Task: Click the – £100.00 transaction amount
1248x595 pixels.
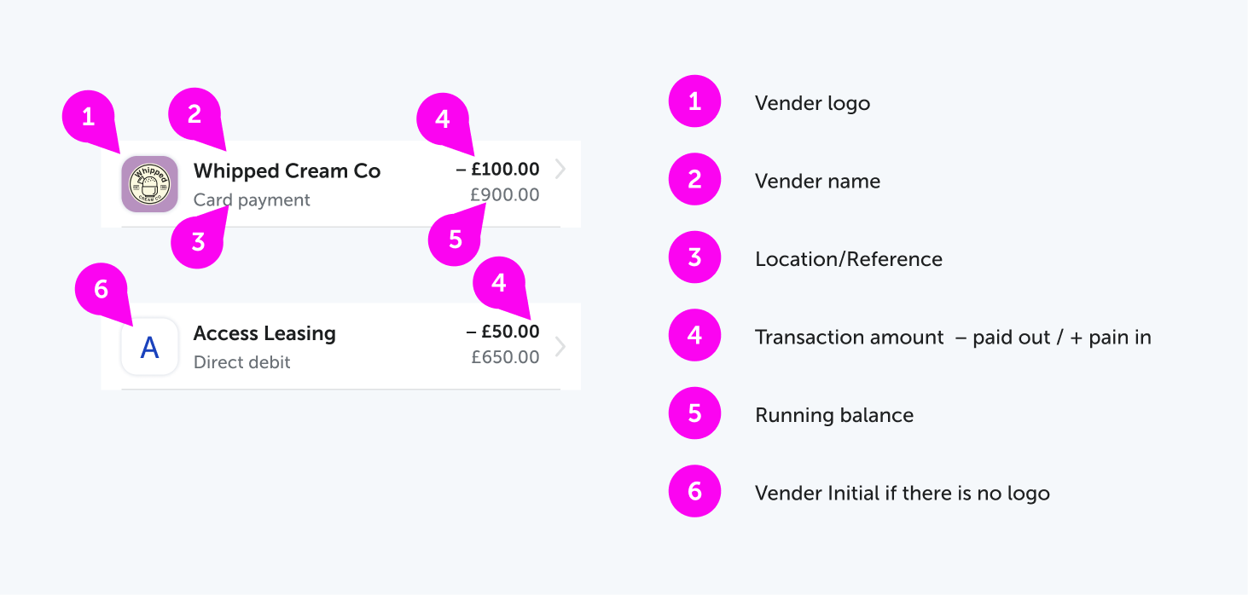Action: pos(497,170)
